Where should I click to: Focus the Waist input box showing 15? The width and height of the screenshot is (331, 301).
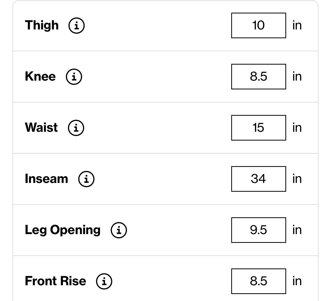[x=259, y=128]
